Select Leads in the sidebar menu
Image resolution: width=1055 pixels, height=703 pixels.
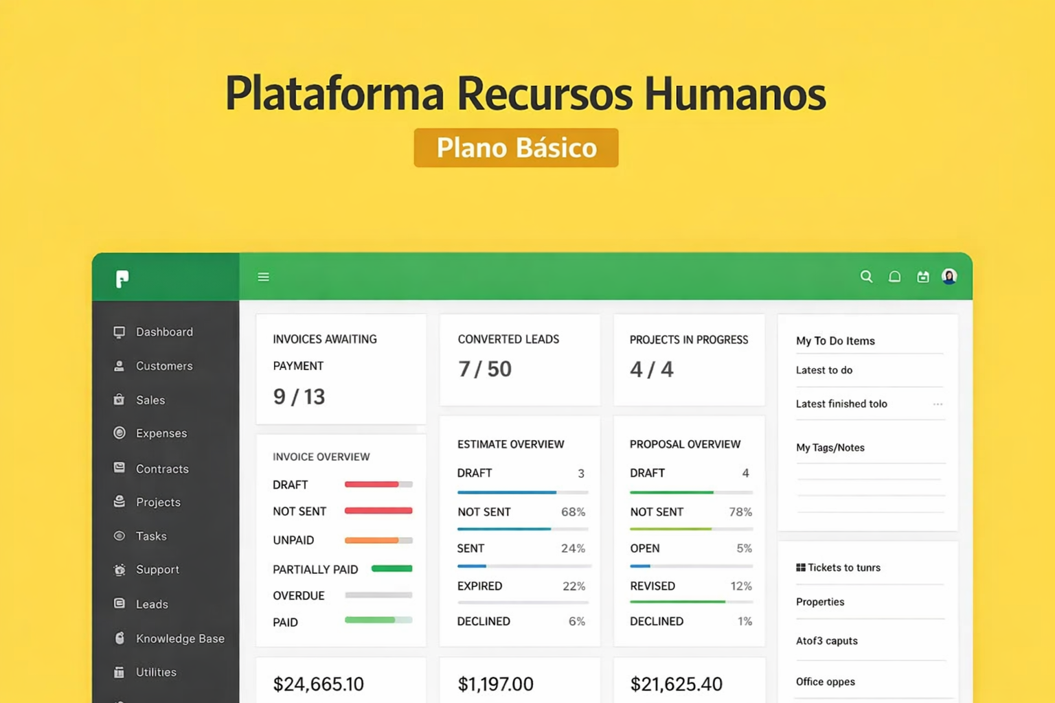pos(152,604)
